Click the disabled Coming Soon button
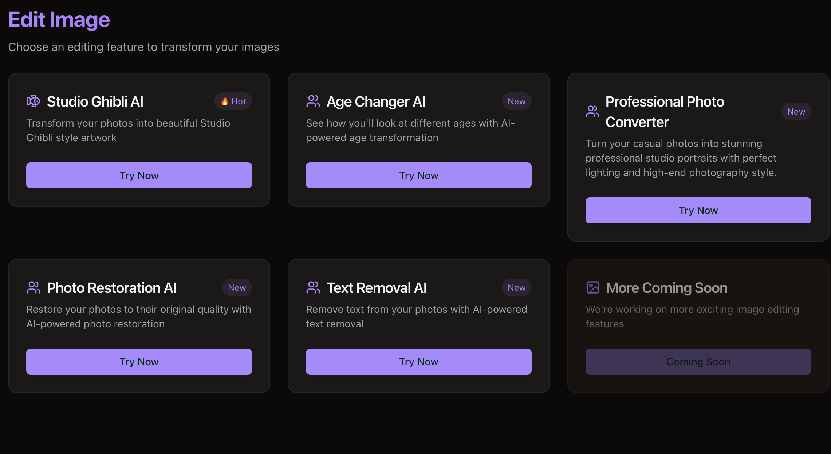This screenshot has height=454, width=831. point(698,362)
